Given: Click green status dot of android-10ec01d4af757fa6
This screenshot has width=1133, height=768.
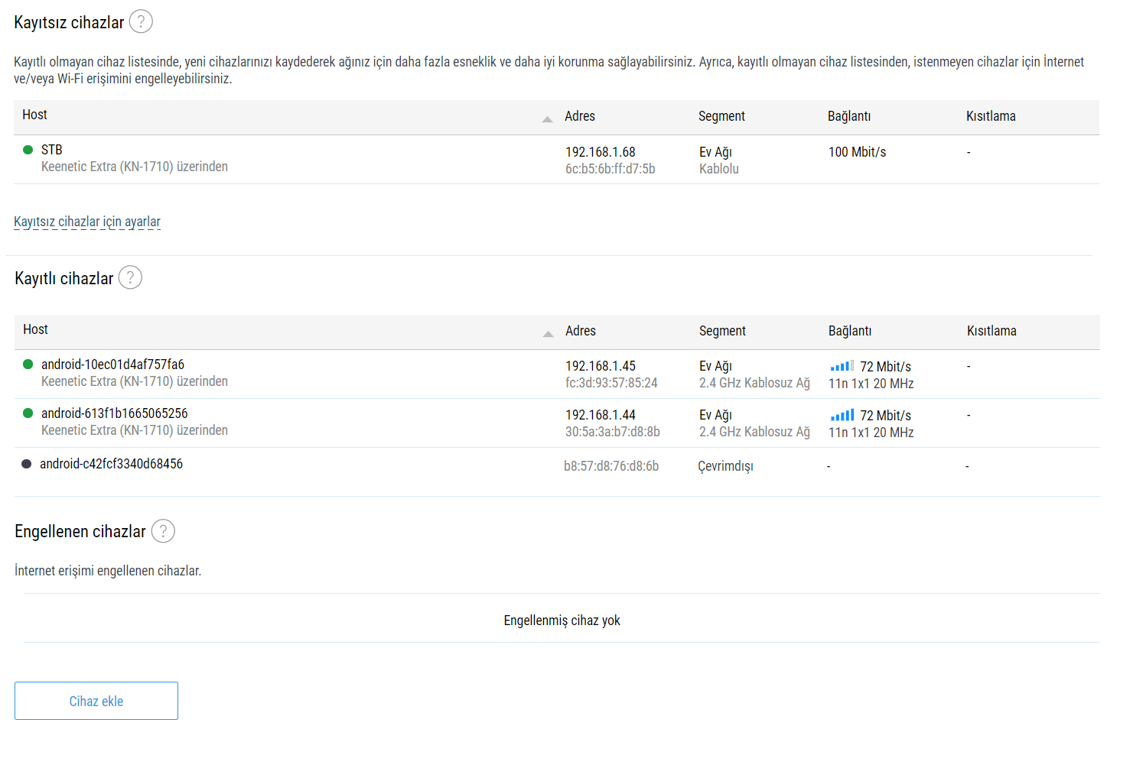Looking at the screenshot, I should click(28, 365).
